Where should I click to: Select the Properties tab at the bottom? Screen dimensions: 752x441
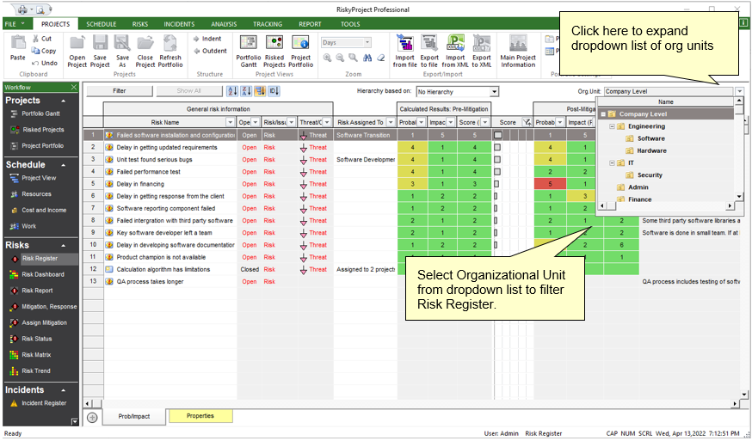(x=200, y=416)
